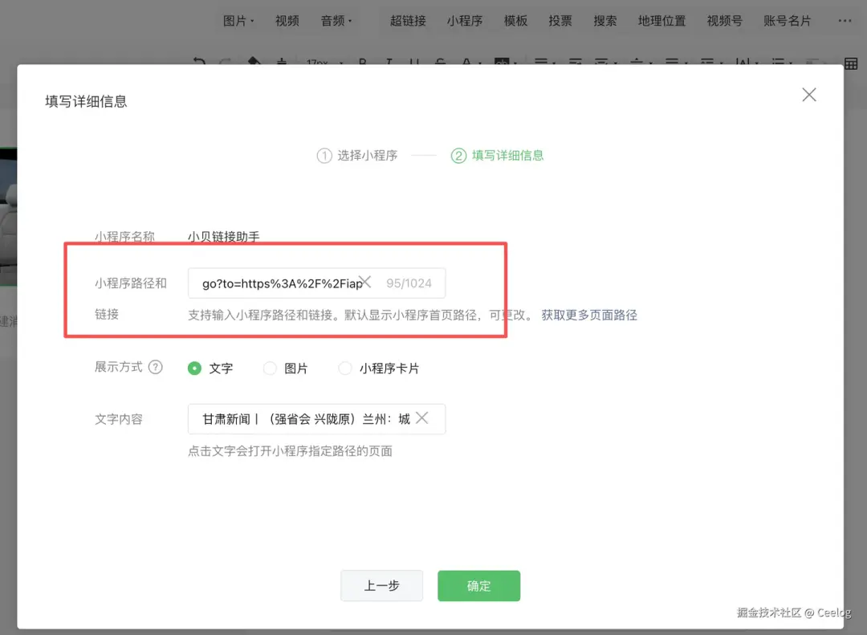Apply underline formatting in the toolbar

point(414,63)
